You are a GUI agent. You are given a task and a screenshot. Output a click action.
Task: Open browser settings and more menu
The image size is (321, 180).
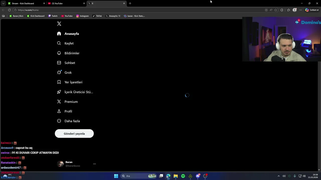point(301,10)
